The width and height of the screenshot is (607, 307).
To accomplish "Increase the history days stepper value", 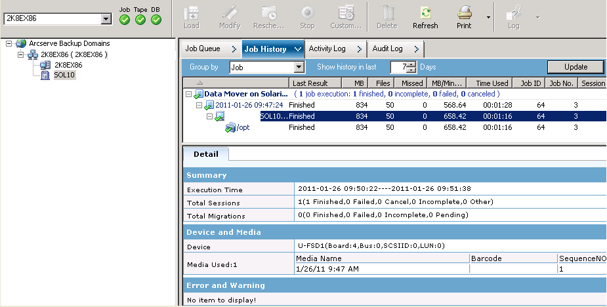I will 412,64.
